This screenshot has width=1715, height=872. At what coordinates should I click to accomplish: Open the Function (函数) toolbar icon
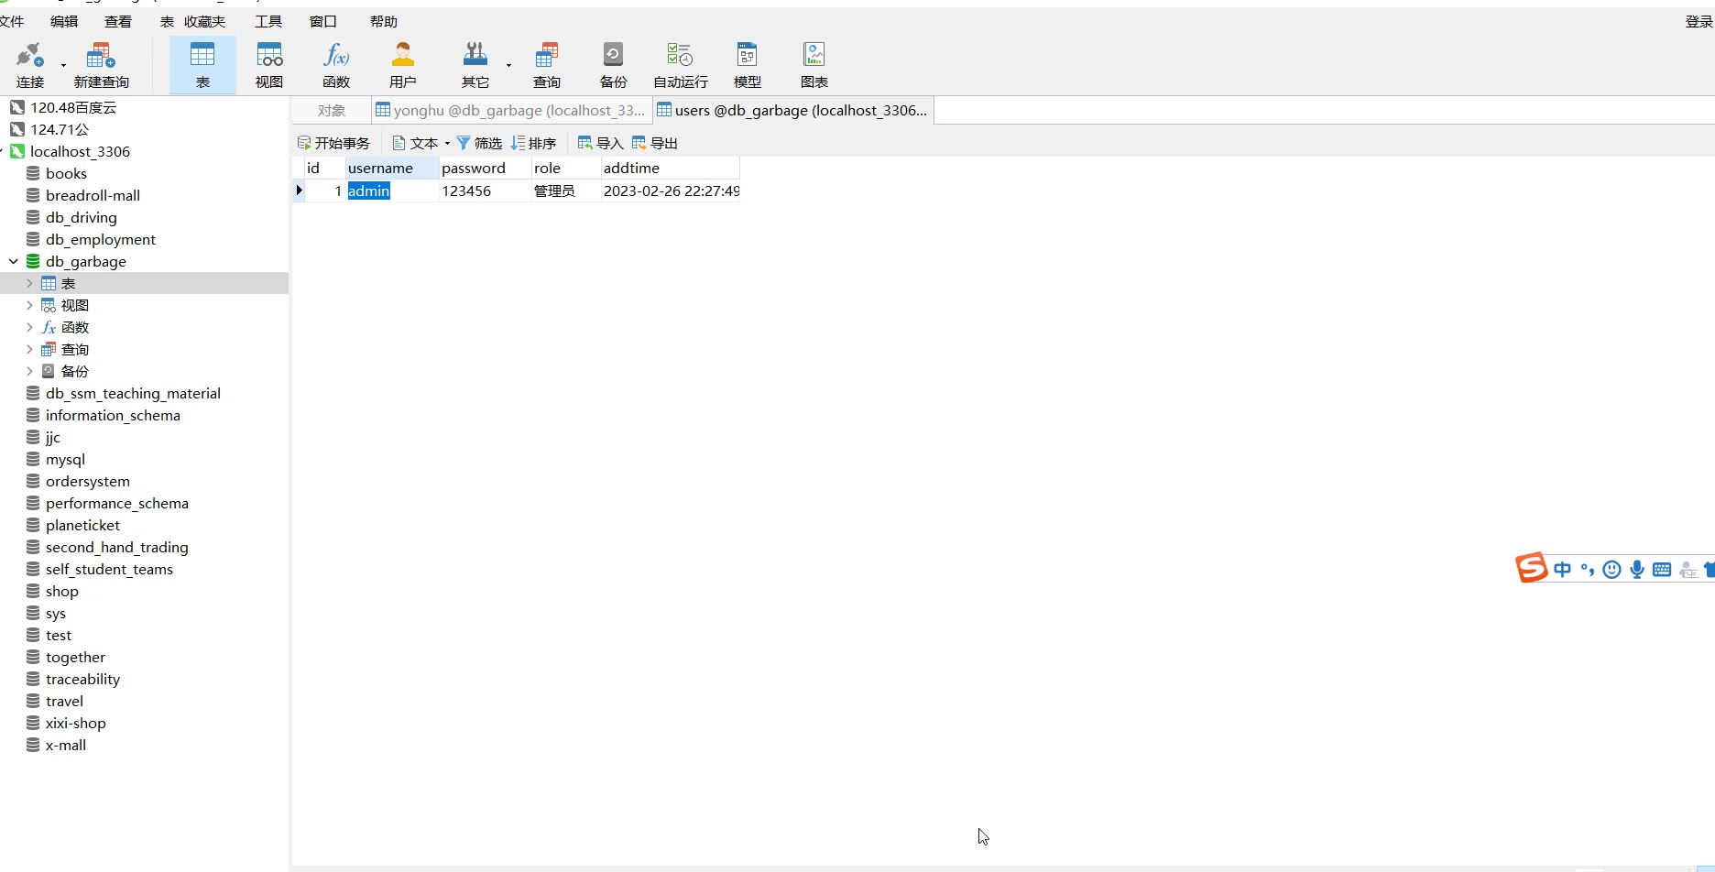[x=336, y=64]
